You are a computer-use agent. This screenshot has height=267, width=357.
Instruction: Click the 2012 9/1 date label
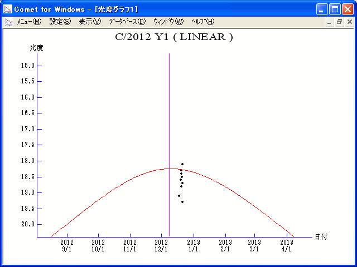(67, 246)
